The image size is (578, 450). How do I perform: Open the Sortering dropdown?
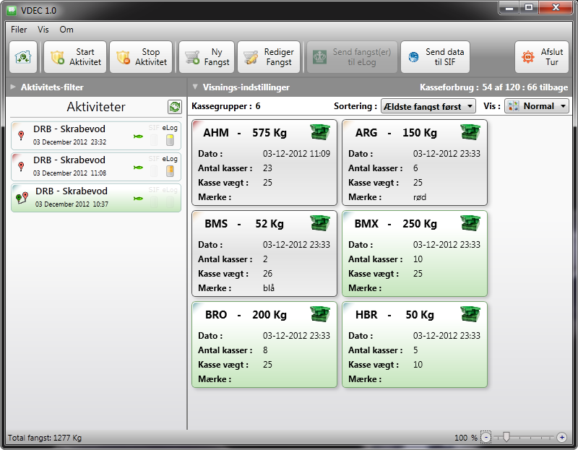[428, 106]
